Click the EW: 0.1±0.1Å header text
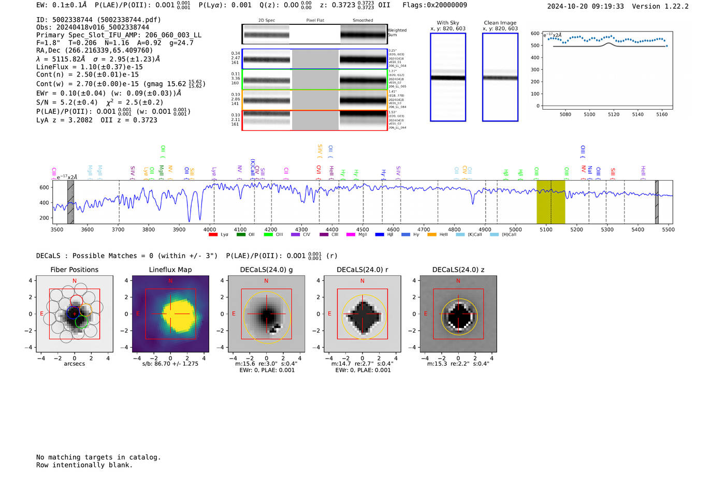Screen dimensions: 725x493 62,5
